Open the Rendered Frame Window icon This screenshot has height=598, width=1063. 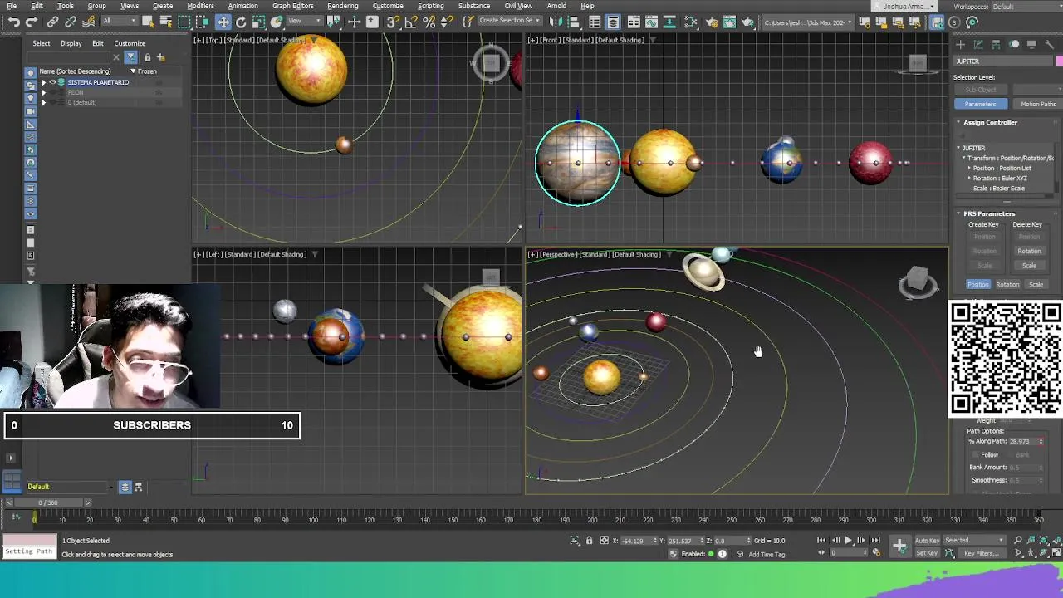[x=730, y=22]
